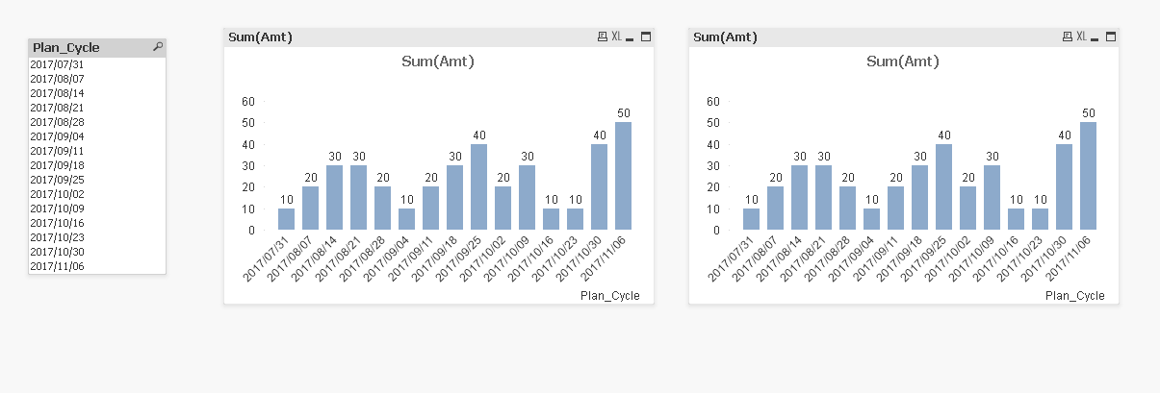Send the left Sum(Amt) chart to Excel
The height and width of the screenshot is (393, 1160).
616,37
